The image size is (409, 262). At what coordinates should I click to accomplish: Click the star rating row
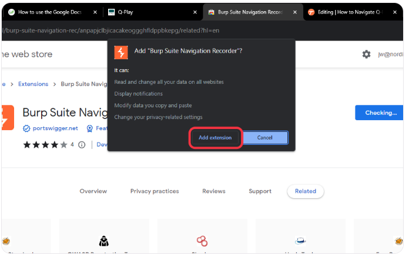coord(46,146)
